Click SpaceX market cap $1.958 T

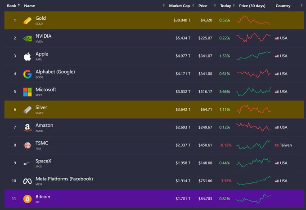pos(183,163)
